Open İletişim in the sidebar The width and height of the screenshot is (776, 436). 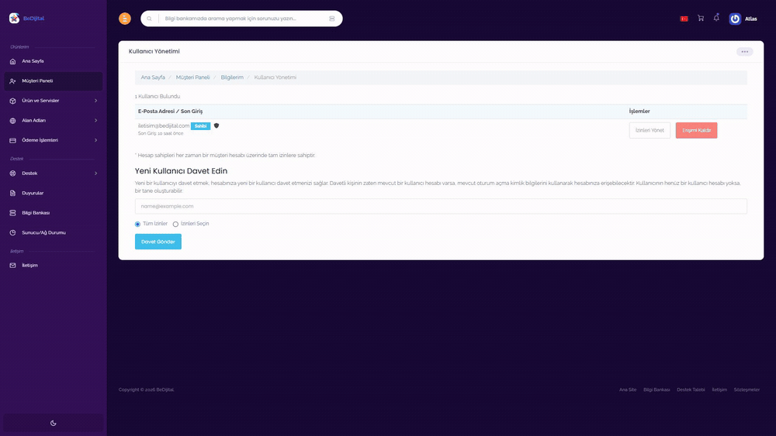[x=54, y=266]
